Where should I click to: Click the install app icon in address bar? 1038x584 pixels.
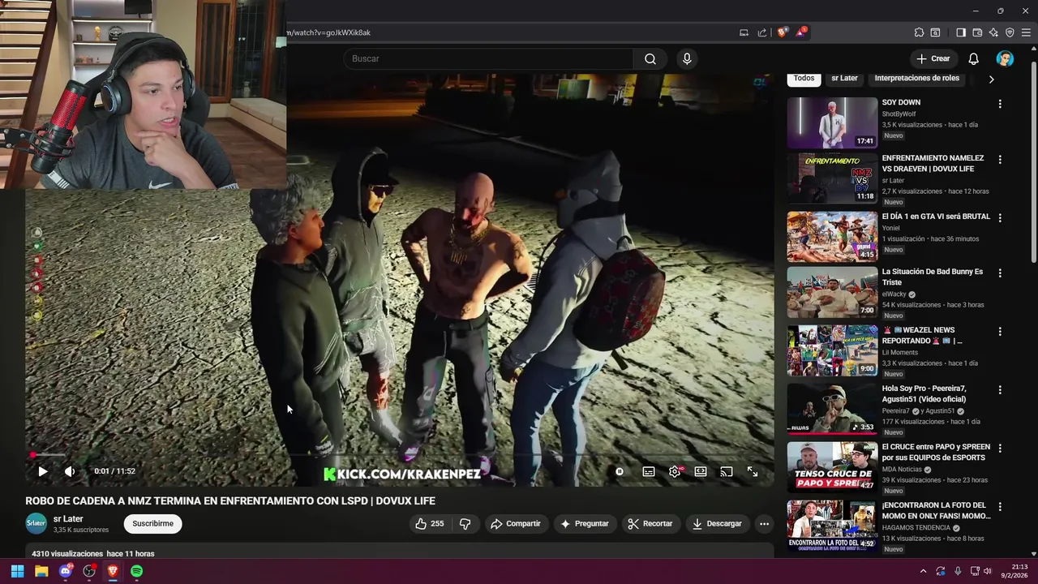coord(744,32)
